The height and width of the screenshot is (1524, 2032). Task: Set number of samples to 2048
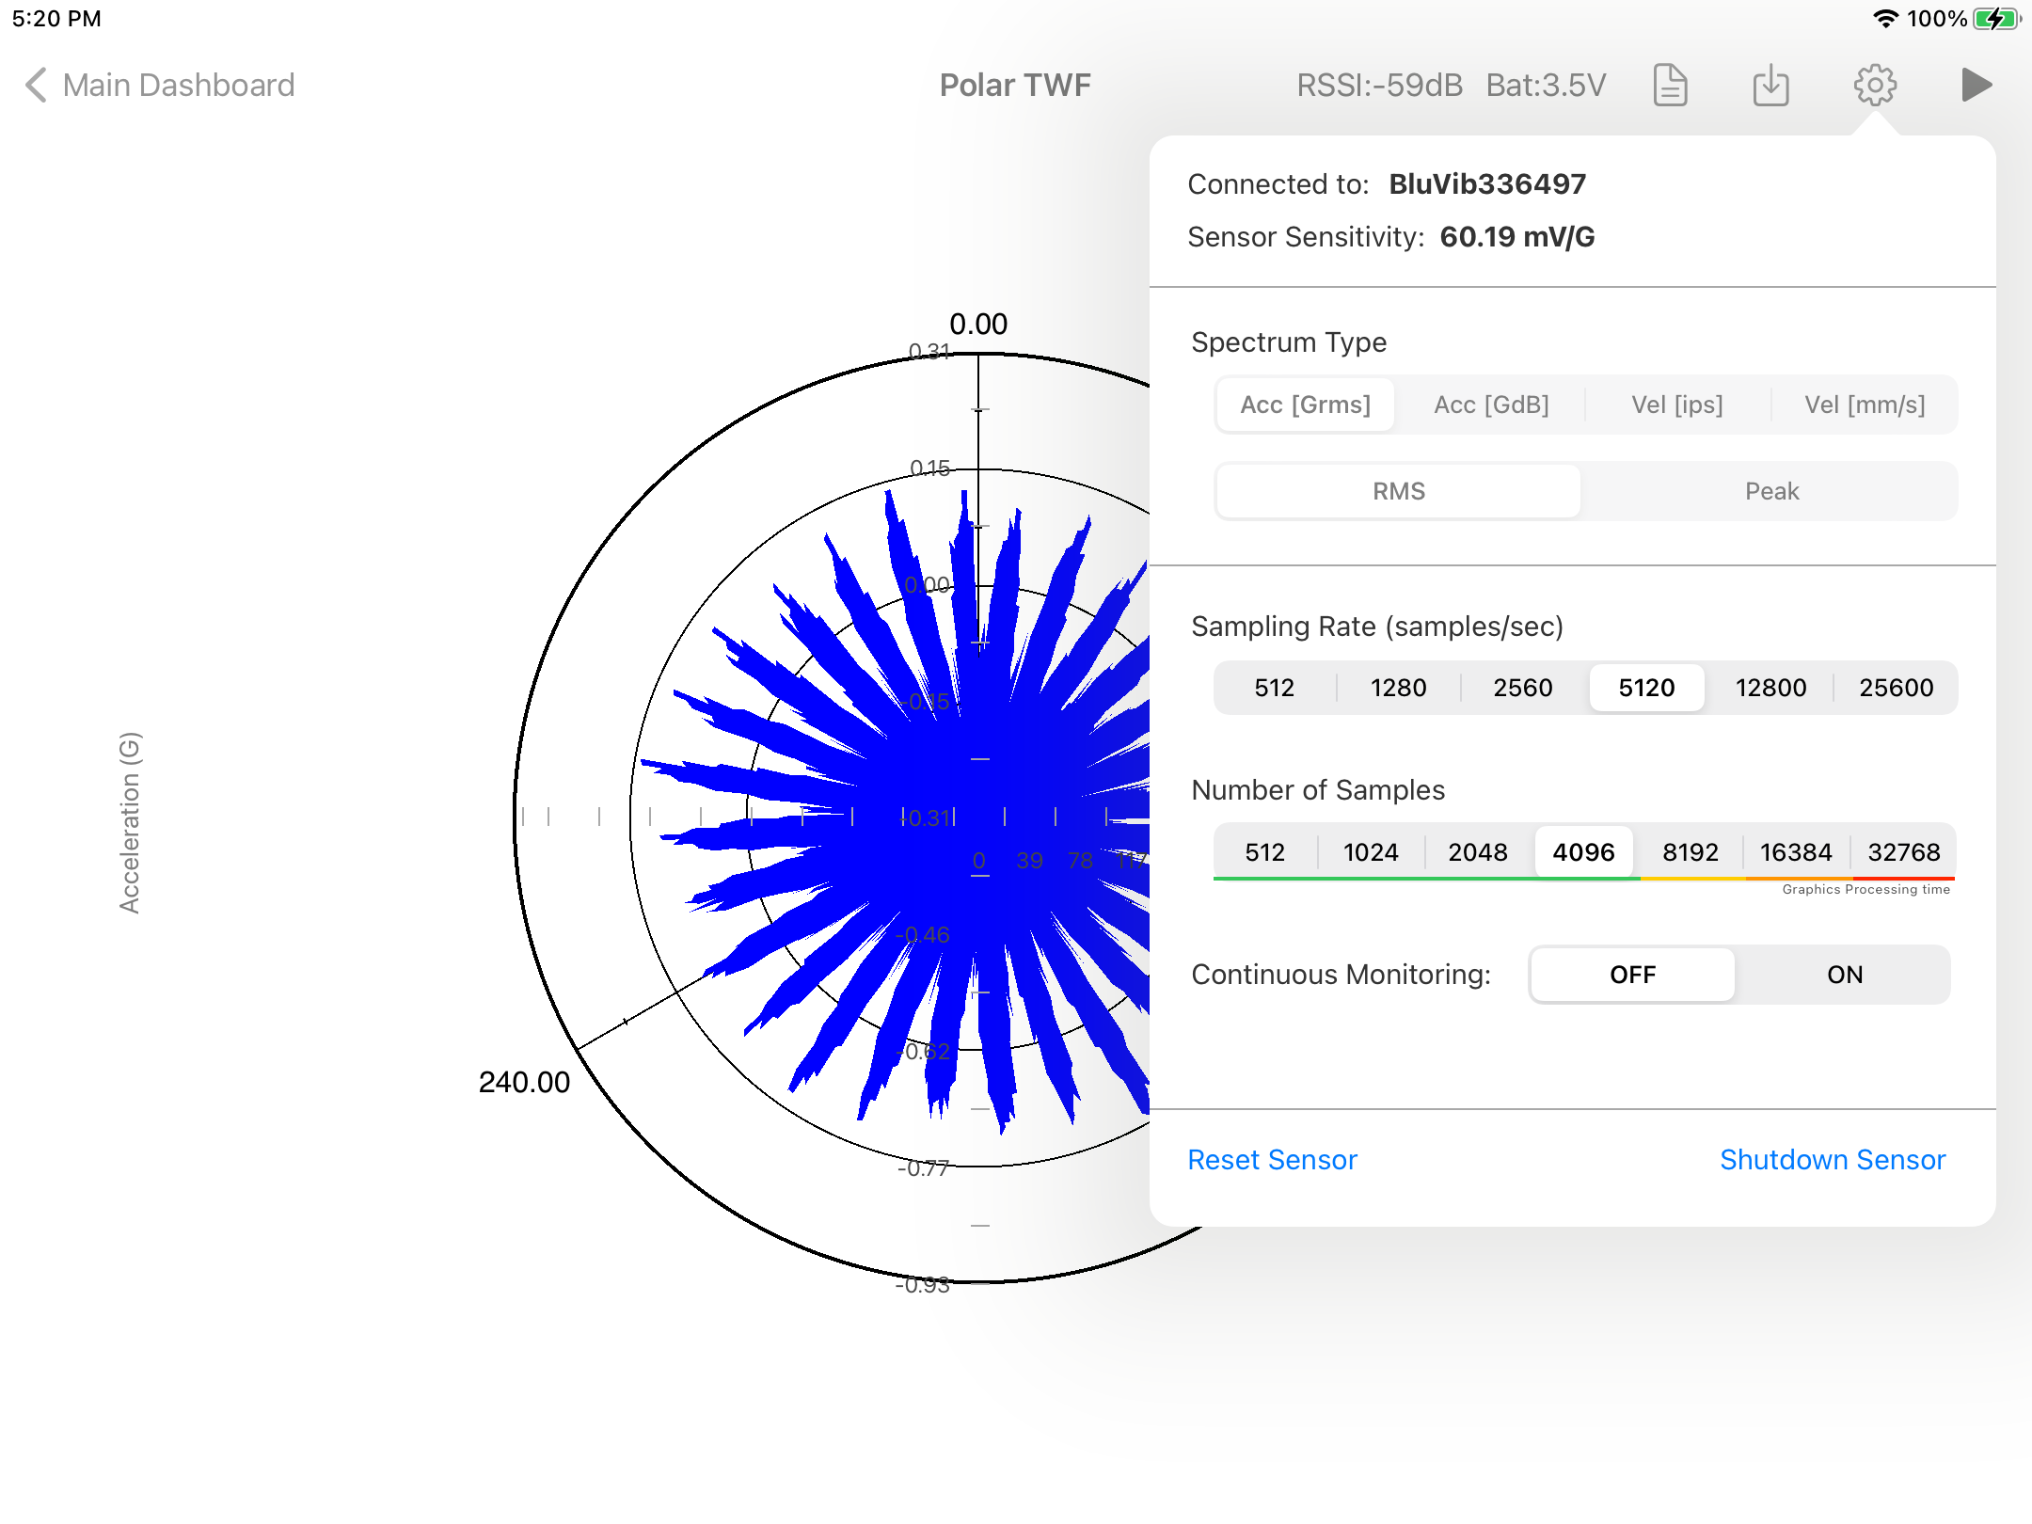1477,852
